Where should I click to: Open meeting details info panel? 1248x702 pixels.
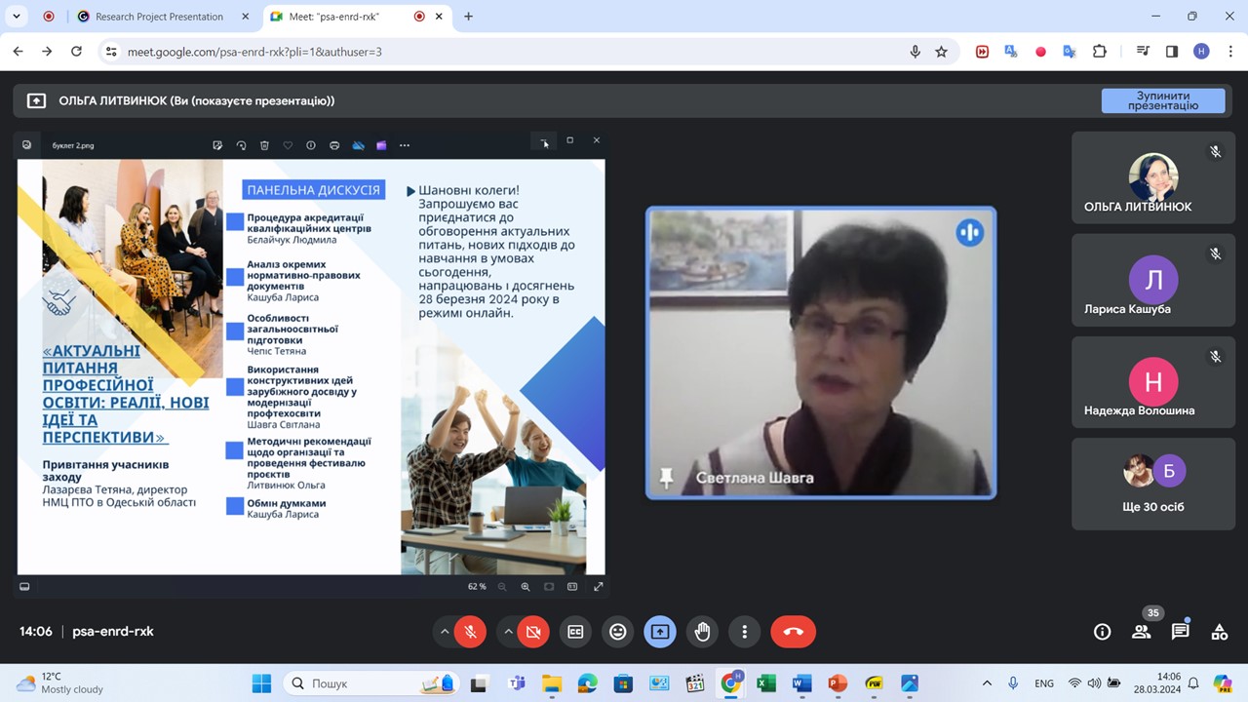pos(1102,632)
